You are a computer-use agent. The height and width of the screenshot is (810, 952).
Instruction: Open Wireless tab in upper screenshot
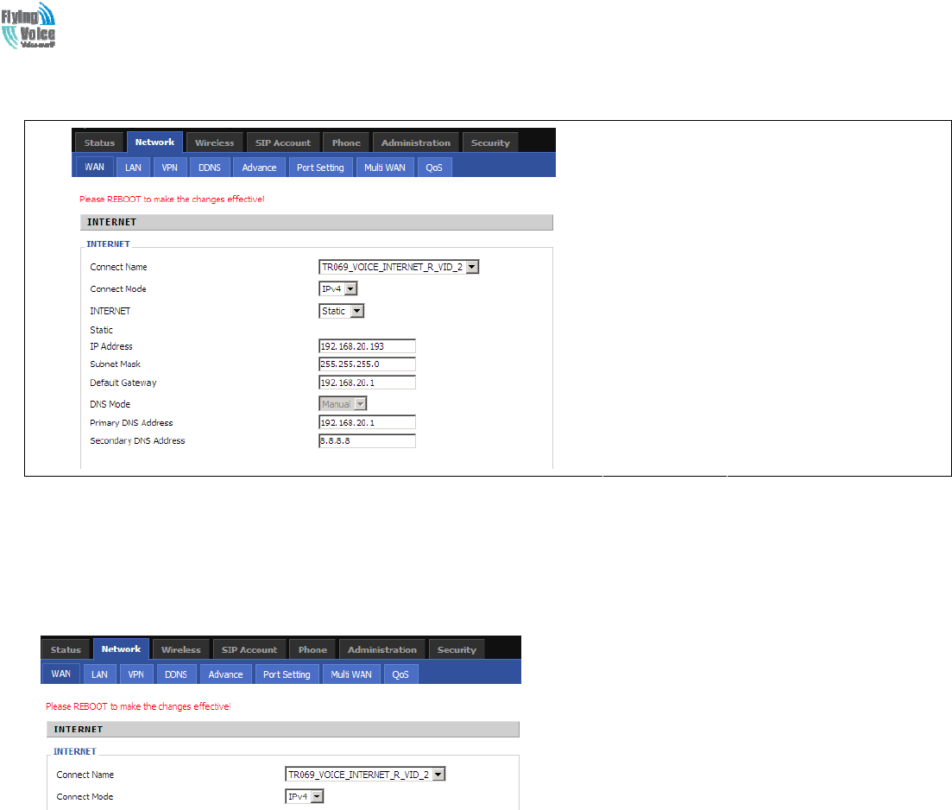point(214,142)
